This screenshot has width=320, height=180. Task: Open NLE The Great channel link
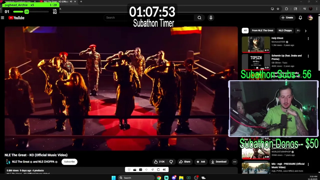pyautogui.click(x=21, y=162)
